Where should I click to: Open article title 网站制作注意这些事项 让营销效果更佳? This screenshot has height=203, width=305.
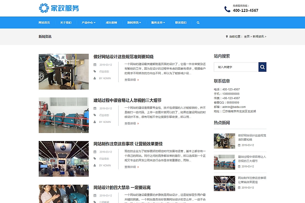pos(128,144)
